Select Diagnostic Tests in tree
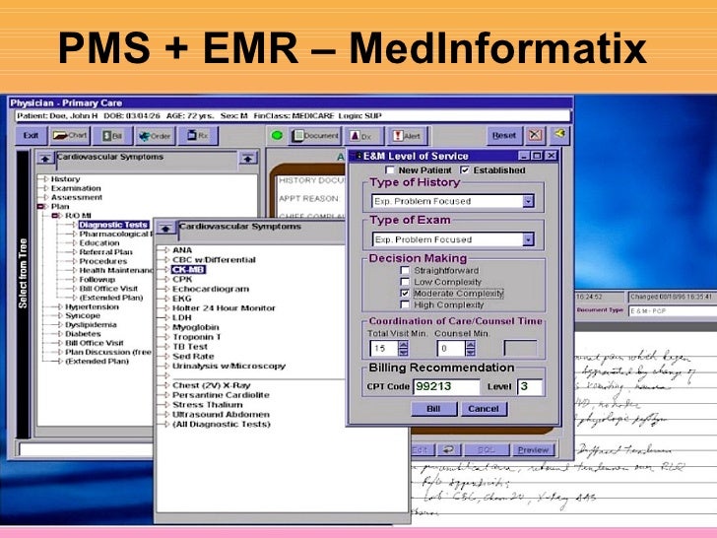The height and width of the screenshot is (538, 717). (113, 225)
